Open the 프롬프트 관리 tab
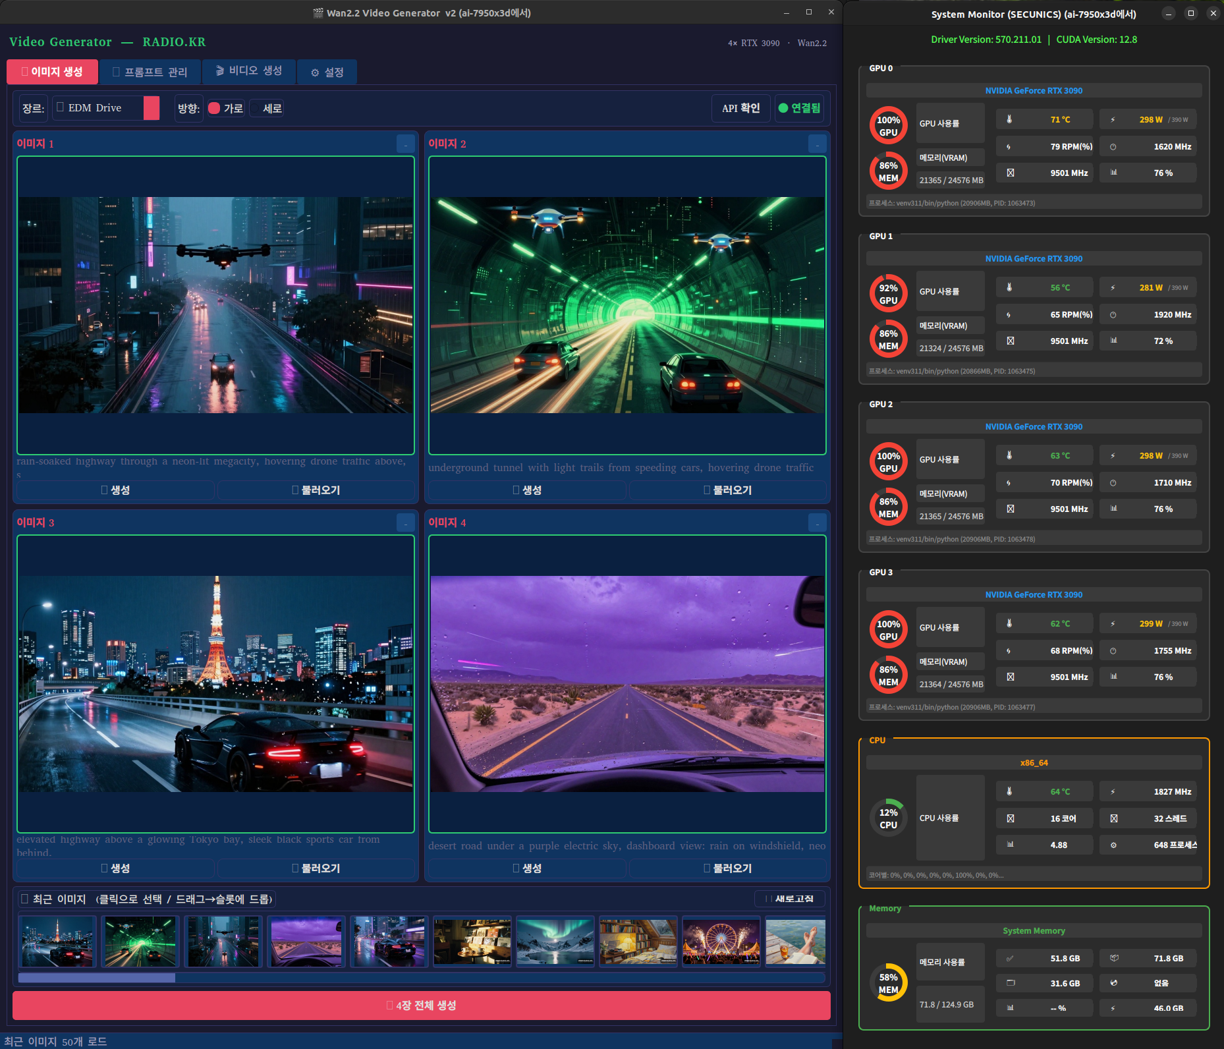1224x1049 pixels. pos(150,72)
